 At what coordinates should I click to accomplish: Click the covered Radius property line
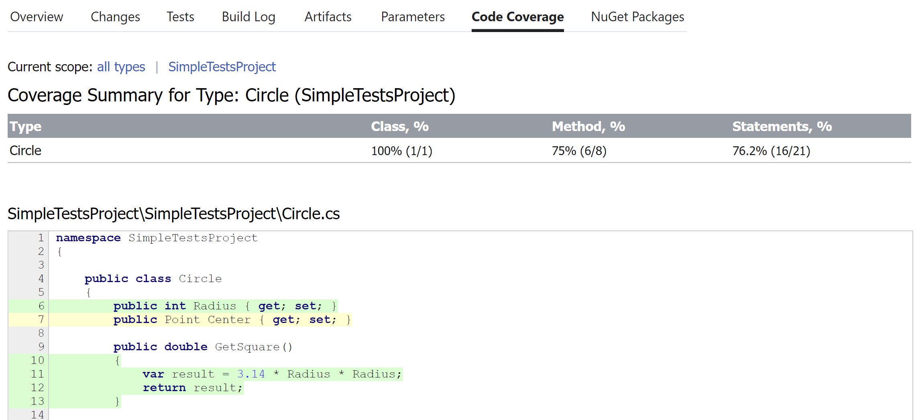click(225, 306)
